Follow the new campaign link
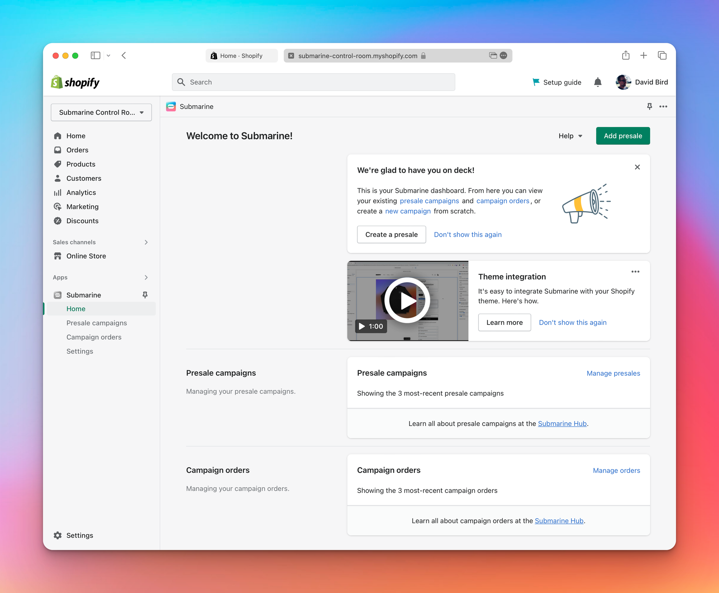719x593 pixels. coord(408,211)
